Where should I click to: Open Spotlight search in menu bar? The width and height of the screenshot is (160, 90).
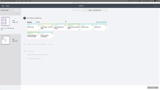(152, 1)
